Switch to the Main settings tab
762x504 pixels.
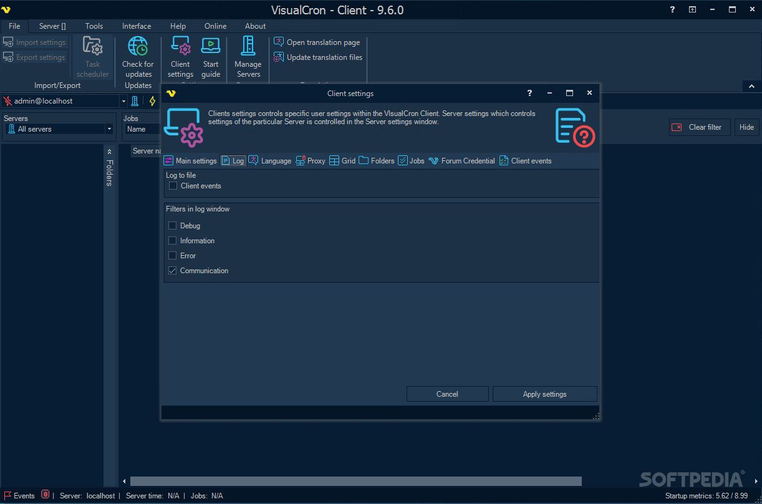click(190, 161)
